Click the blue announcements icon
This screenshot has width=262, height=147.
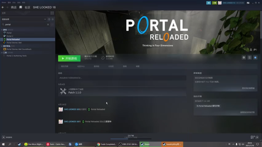(x=209, y=3)
